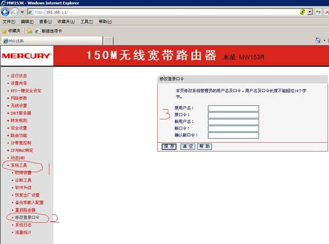This screenshot has height=244, width=329.
Task: Open the 查看 menu
Action: pyautogui.click(x=45, y=22)
